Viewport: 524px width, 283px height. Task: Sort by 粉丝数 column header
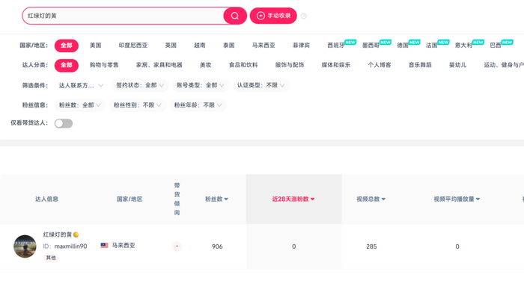pos(216,199)
